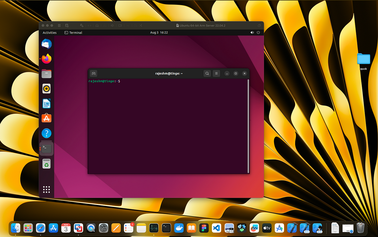Click the hard disk icon in VMware toolbar

(x=97, y=26)
